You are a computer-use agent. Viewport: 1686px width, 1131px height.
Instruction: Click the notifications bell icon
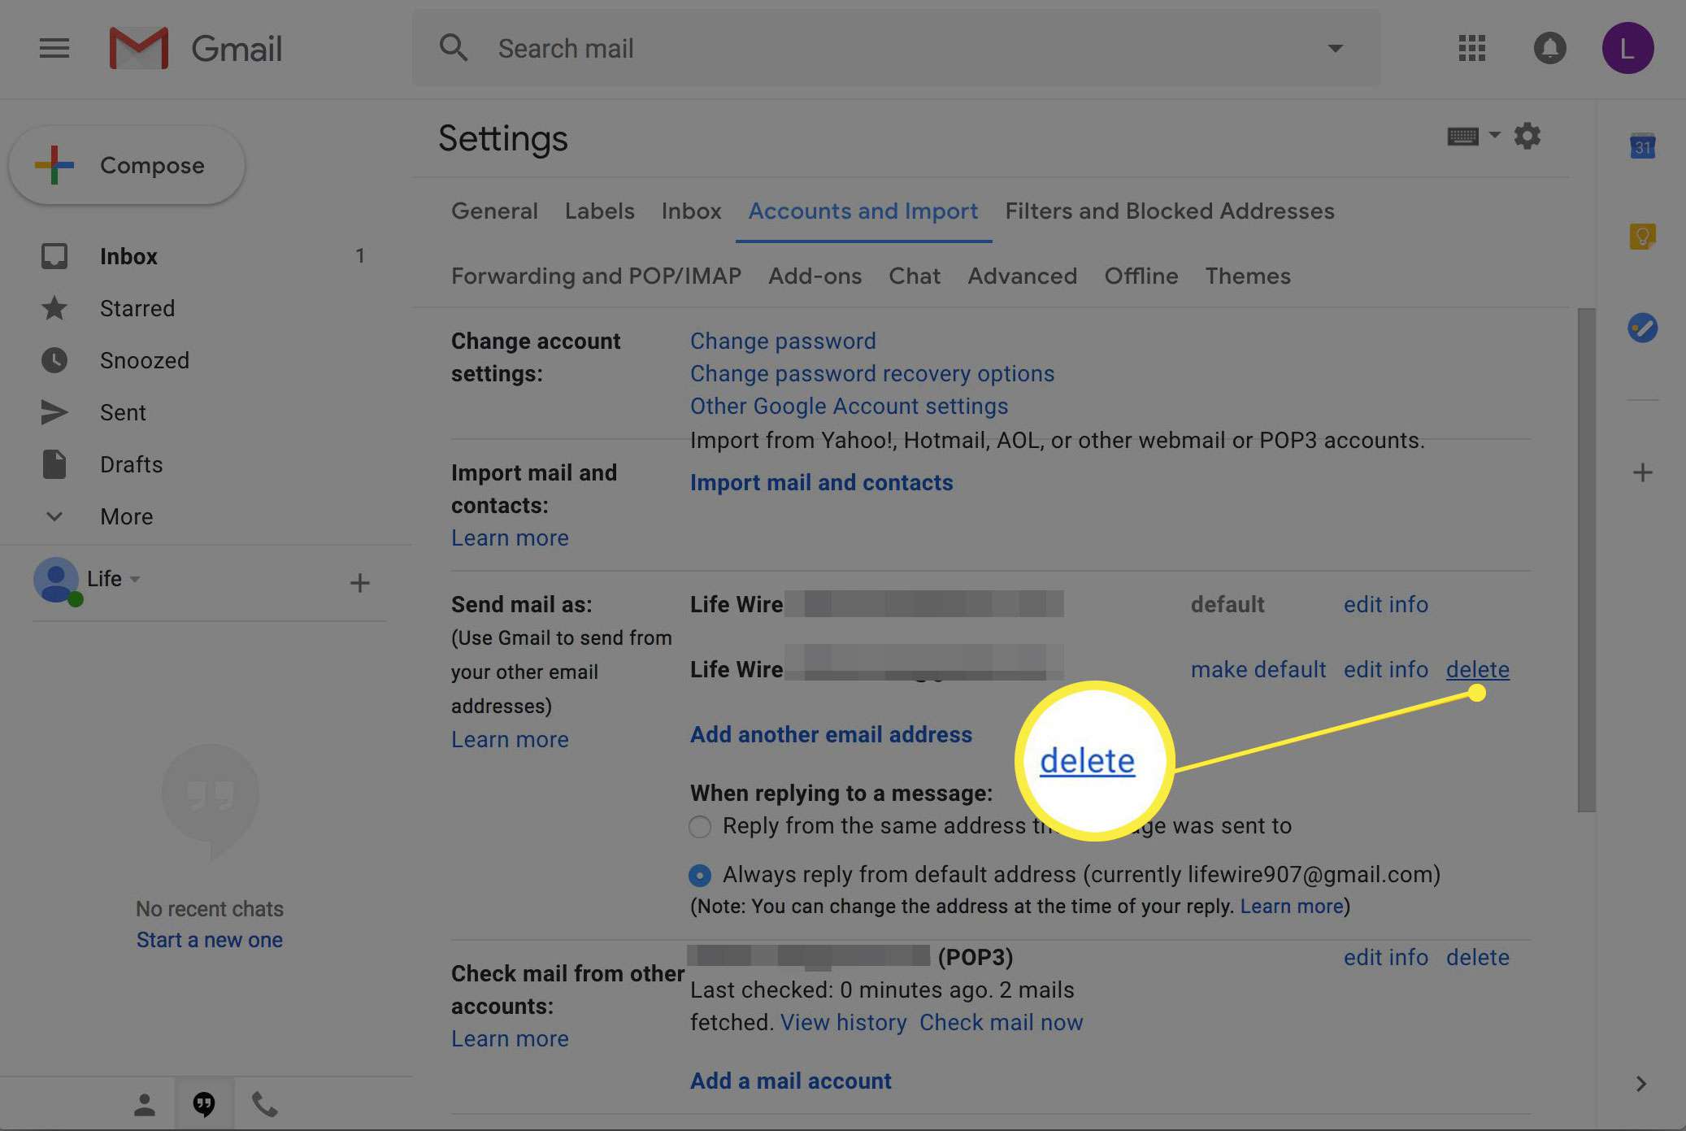1549,48
